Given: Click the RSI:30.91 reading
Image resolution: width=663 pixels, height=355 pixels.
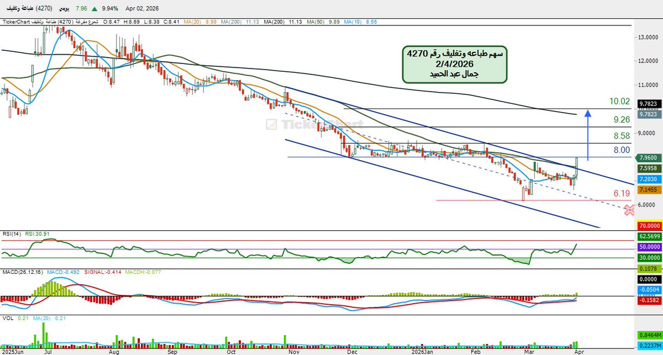Looking at the screenshot, I should click(x=38, y=234).
